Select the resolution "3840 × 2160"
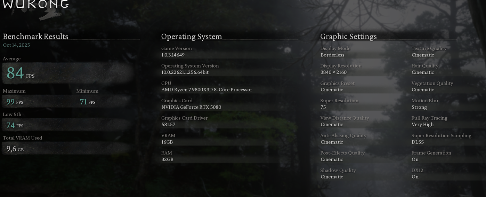 click(333, 72)
